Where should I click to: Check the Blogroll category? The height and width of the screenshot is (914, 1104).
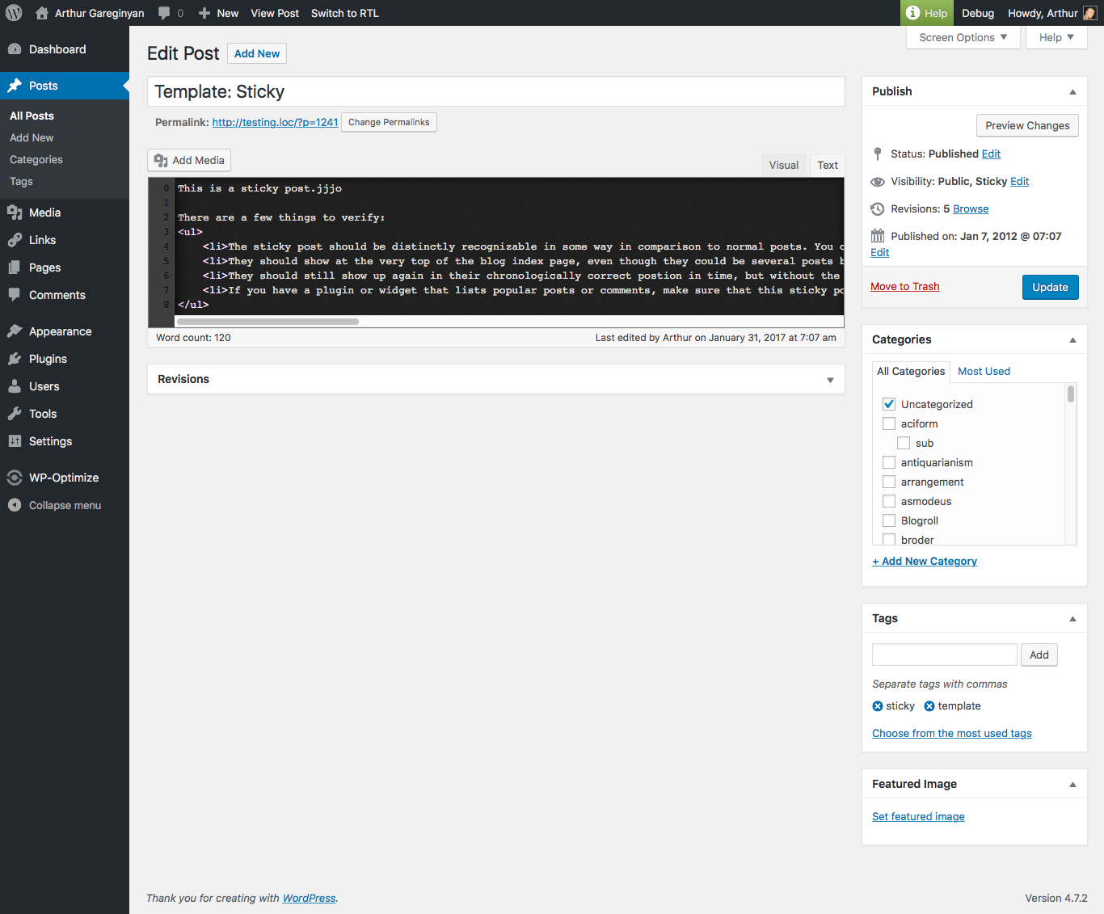(889, 520)
